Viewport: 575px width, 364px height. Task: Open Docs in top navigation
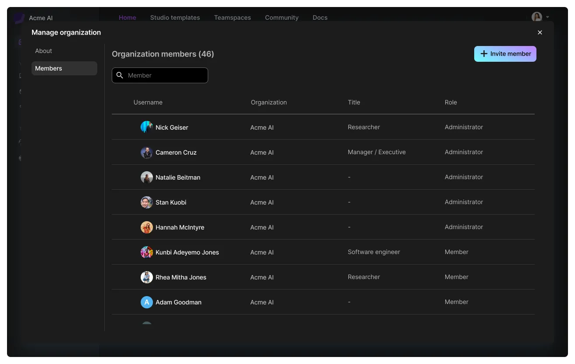(x=320, y=18)
